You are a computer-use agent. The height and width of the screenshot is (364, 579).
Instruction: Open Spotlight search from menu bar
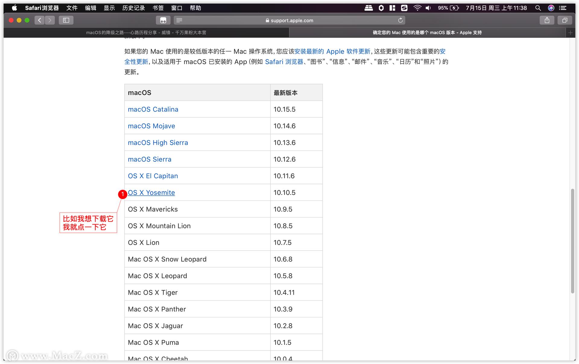[x=538, y=8]
